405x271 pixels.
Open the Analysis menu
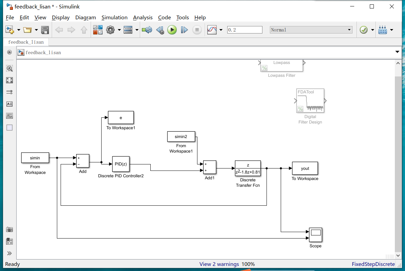(143, 18)
